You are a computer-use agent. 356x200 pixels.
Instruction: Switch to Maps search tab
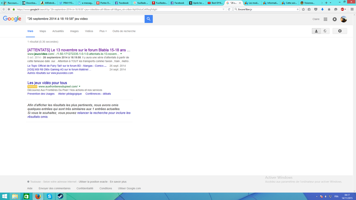[x=43, y=31]
